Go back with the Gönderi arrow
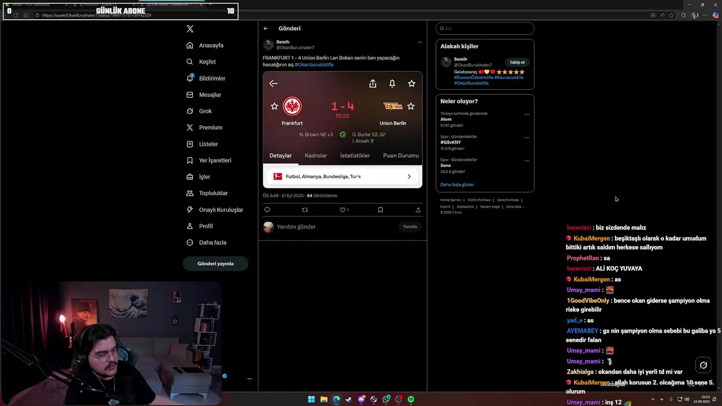The height and width of the screenshot is (406, 722). tap(266, 28)
